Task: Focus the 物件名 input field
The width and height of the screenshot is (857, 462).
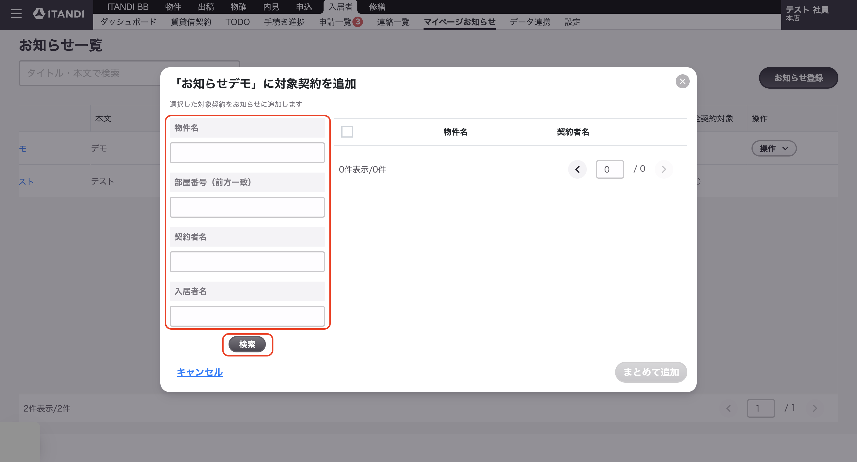Action: coord(247,153)
